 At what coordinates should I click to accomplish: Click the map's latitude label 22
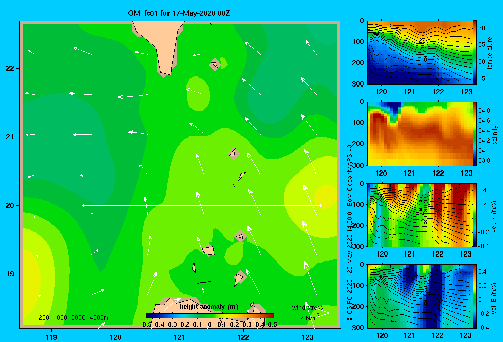10,68
